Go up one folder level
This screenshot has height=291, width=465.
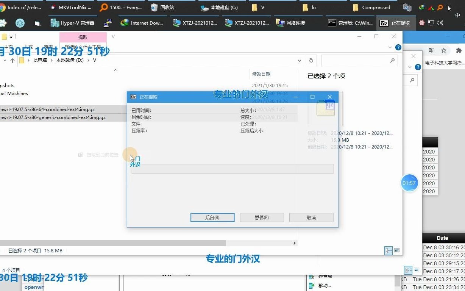pos(12,61)
